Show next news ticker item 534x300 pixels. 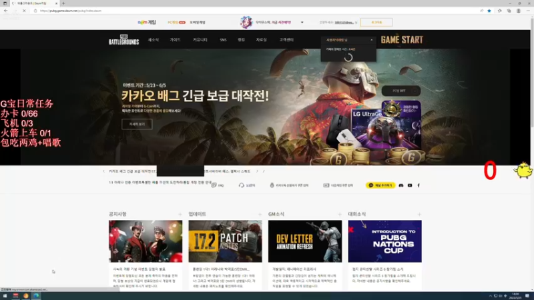[x=257, y=171]
